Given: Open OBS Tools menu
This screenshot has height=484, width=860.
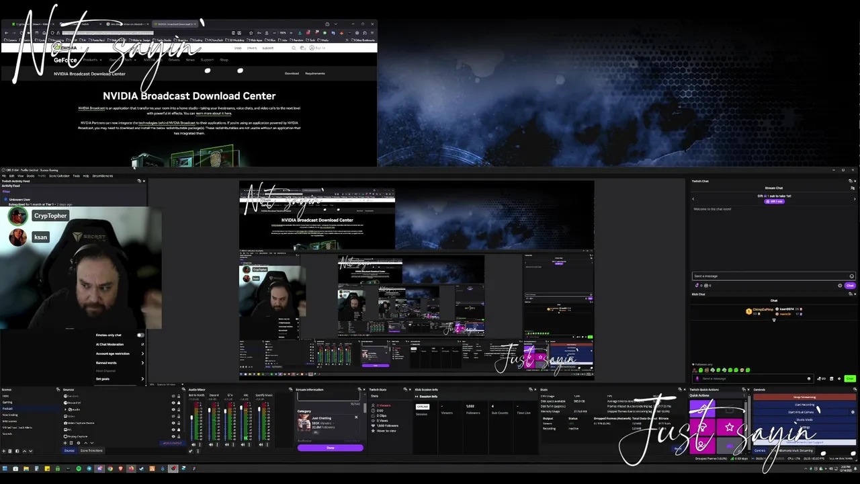Looking at the screenshot, I should [77, 176].
